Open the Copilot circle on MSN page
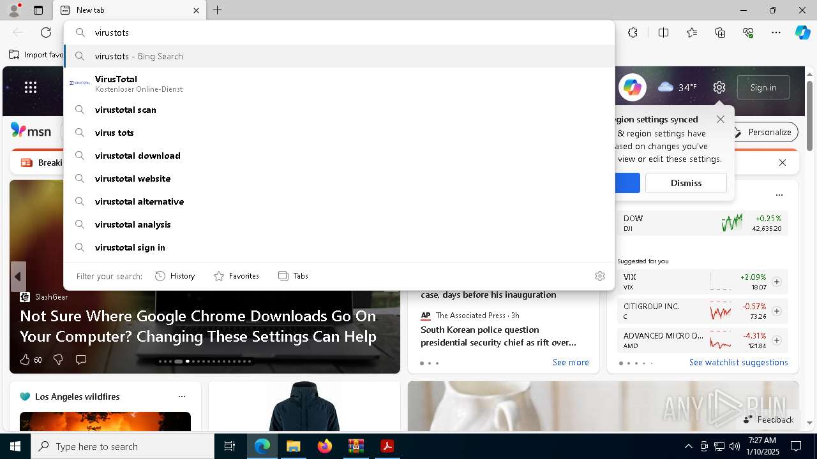Screen dimensions: 817x459 tap(632, 87)
